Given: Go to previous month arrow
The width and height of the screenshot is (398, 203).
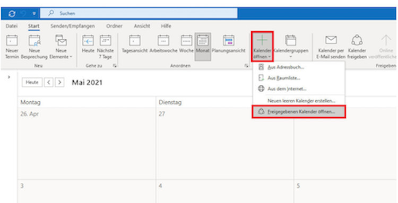Looking at the screenshot, I should [49, 82].
